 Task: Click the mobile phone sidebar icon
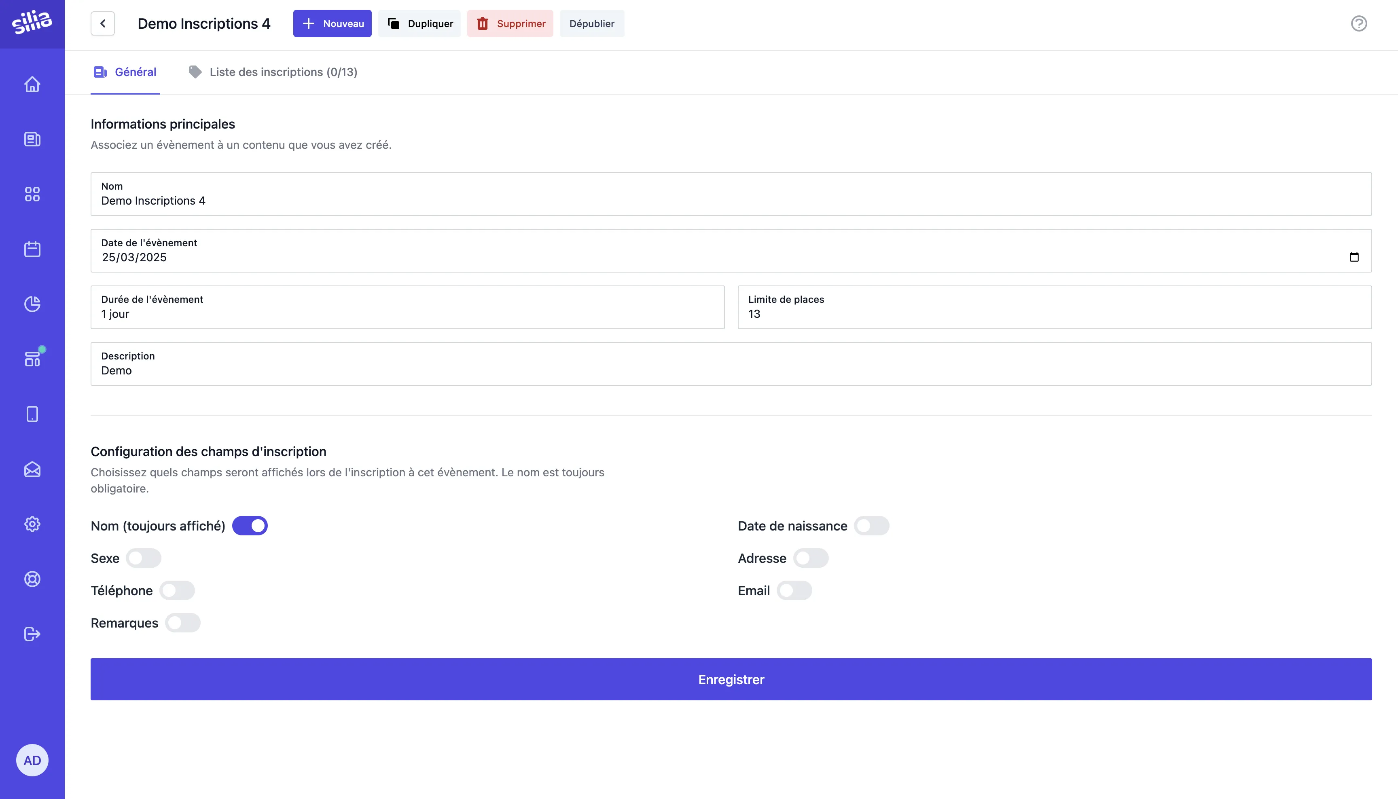tap(32, 414)
